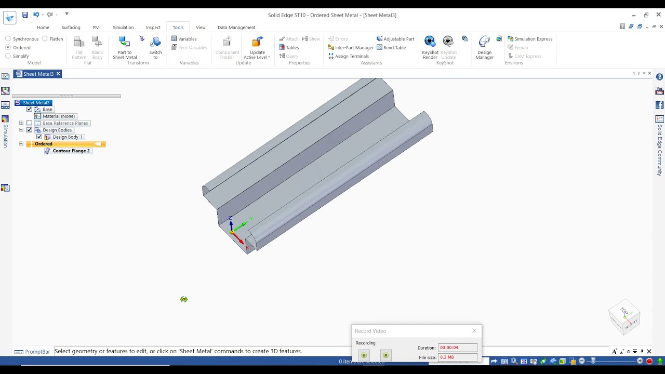This screenshot has width=665, height=374.
Task: Open the Data Management tab
Action: point(236,28)
